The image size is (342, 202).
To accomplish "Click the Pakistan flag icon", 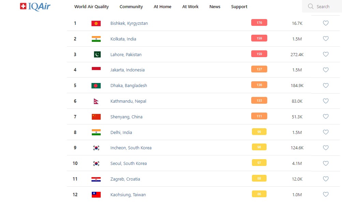I will pyautogui.click(x=97, y=54).
